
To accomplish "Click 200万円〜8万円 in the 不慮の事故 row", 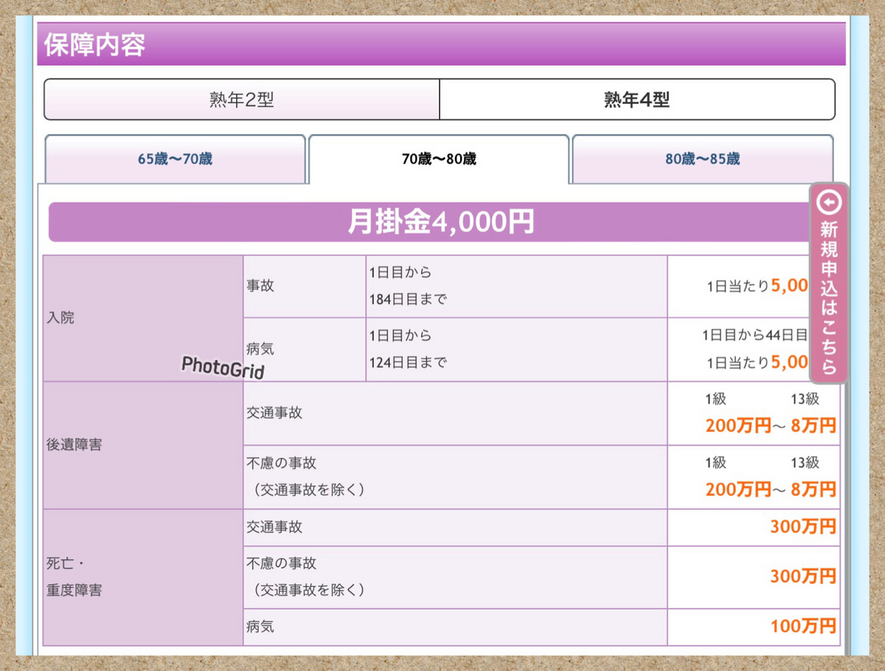I will 771,490.
